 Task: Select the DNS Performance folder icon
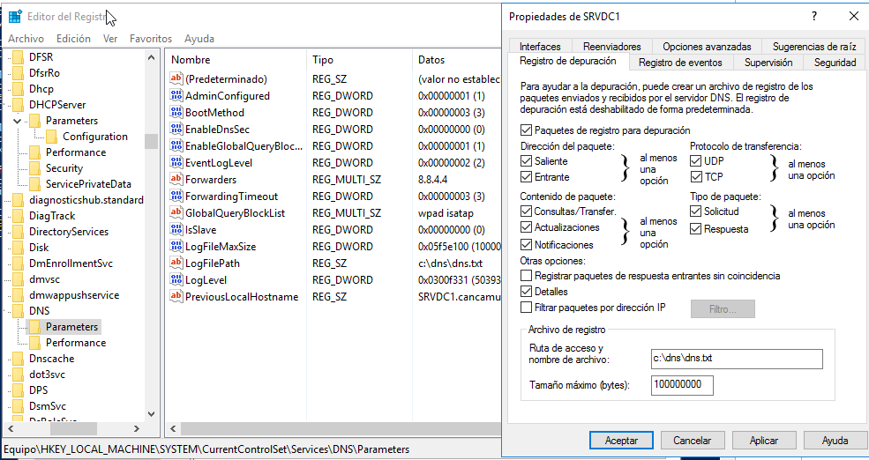coord(35,343)
